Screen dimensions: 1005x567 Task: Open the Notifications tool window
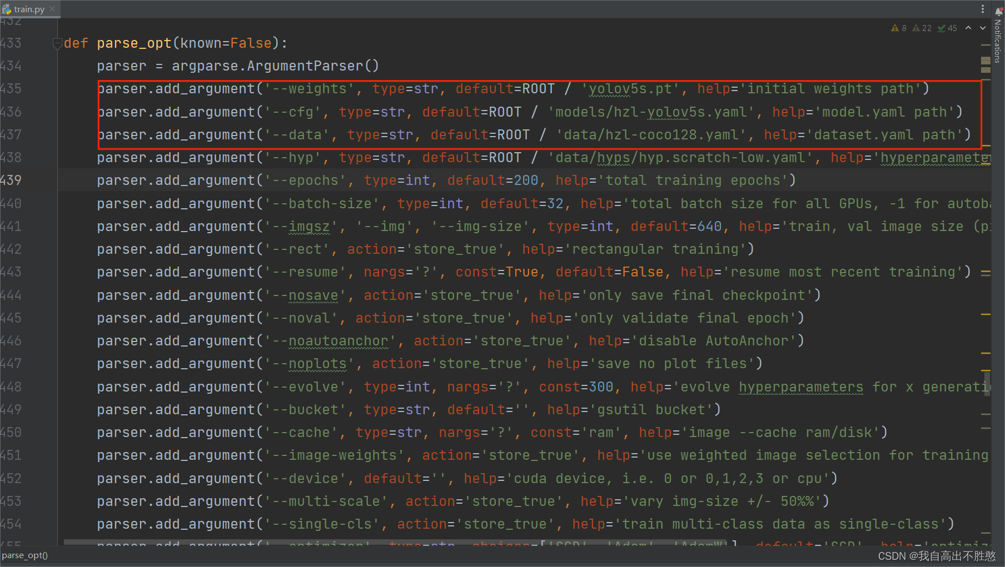[998, 34]
